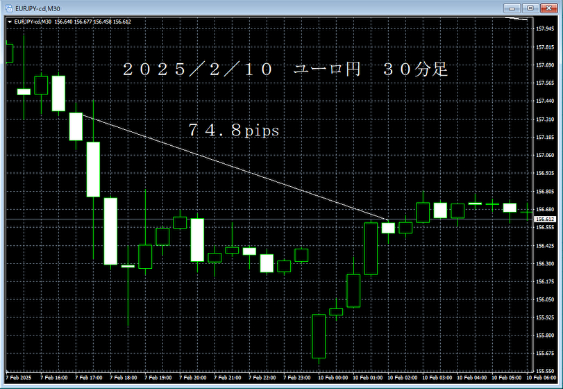Click the 10 Feb 03:00 time axis label
This screenshot has height=389, width=563.
(437, 378)
